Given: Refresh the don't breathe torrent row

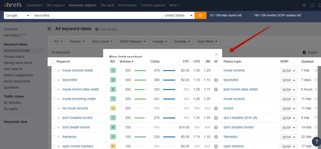Looking at the screenshot, I should coord(316,118).
